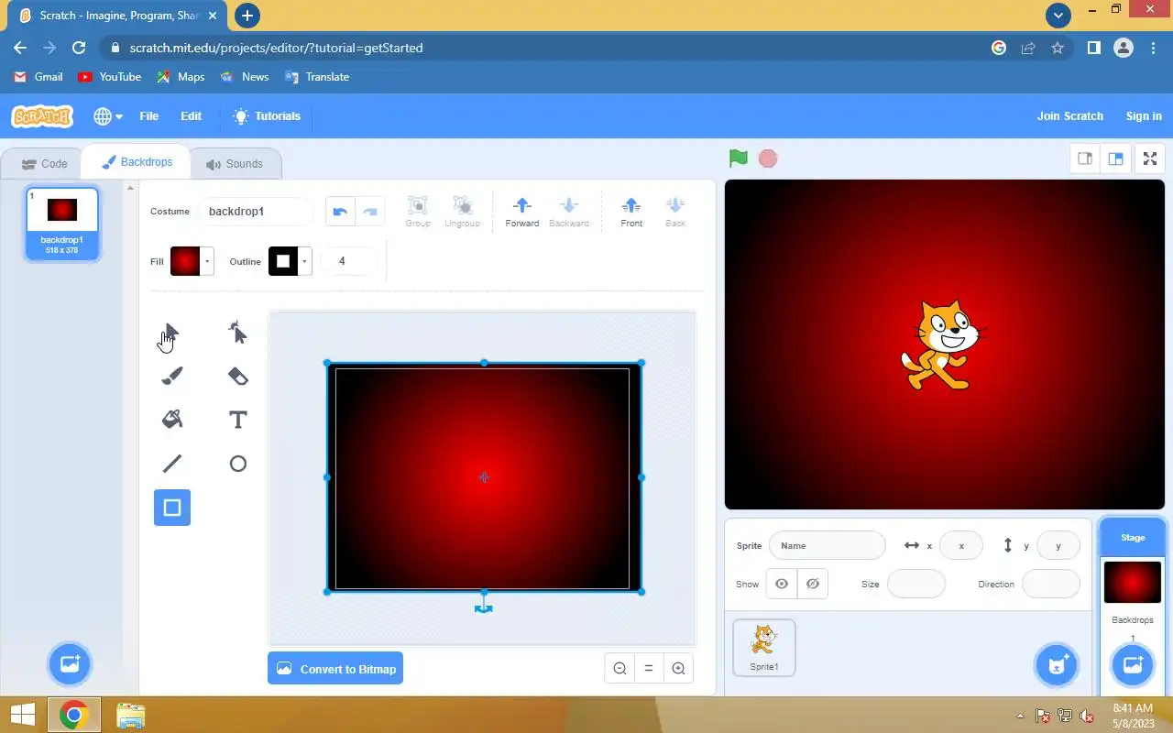Click the sprite y position field
This screenshot has height=733, width=1173.
(1058, 545)
